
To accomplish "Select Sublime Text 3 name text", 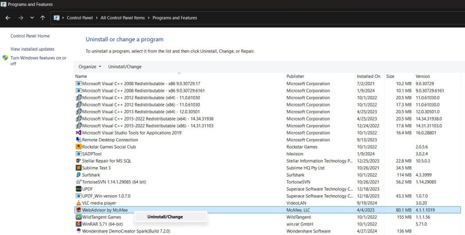I will pyautogui.click(x=96, y=168).
